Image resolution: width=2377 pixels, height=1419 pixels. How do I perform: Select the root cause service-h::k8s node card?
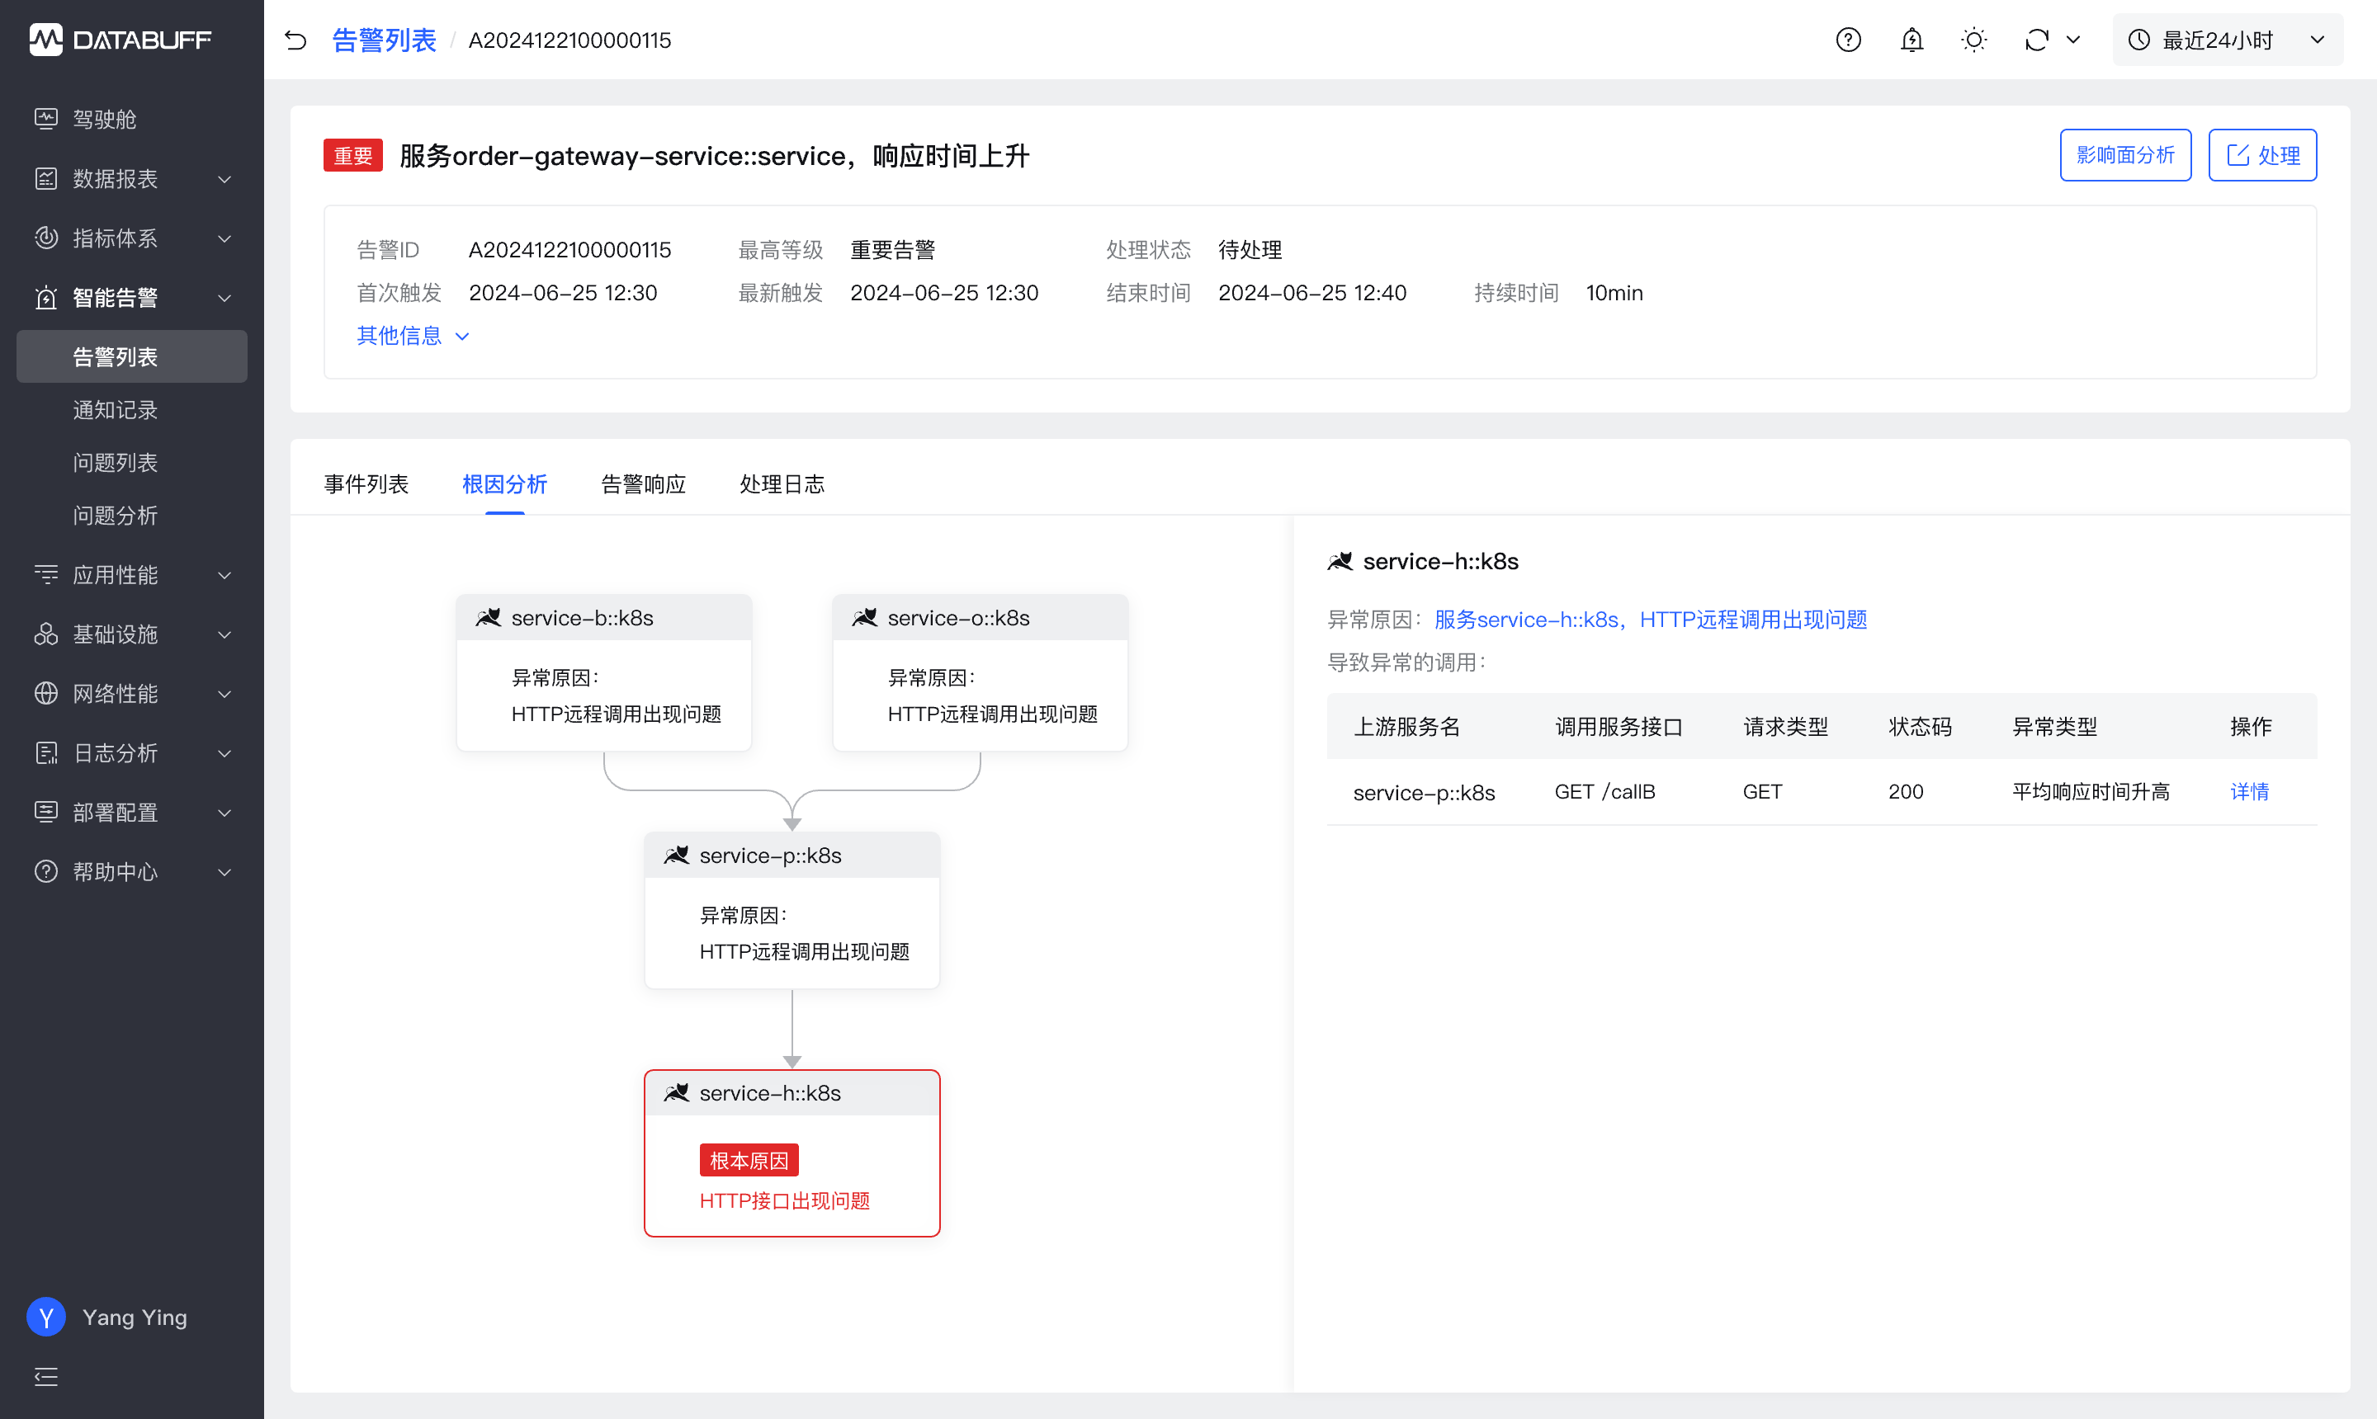[792, 1153]
